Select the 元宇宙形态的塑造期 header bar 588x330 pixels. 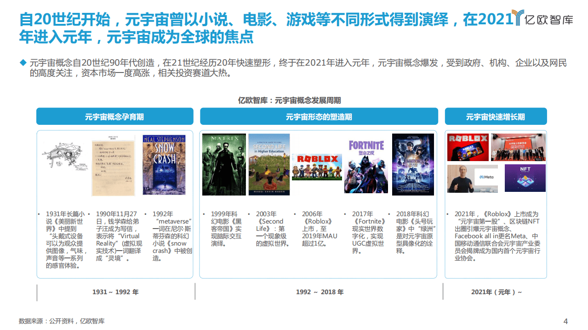click(x=318, y=116)
